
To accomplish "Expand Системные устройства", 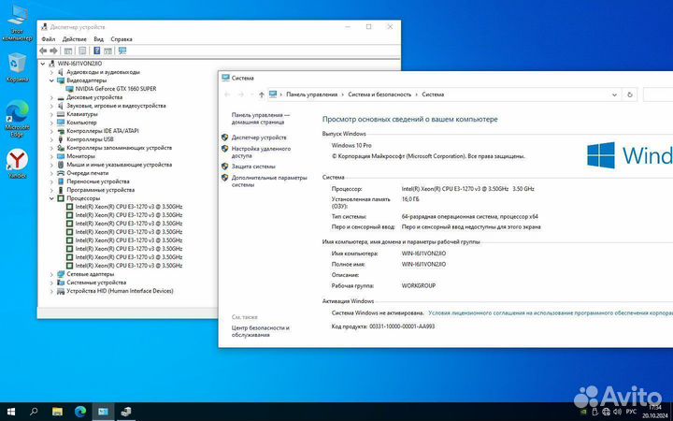I will (51, 283).
